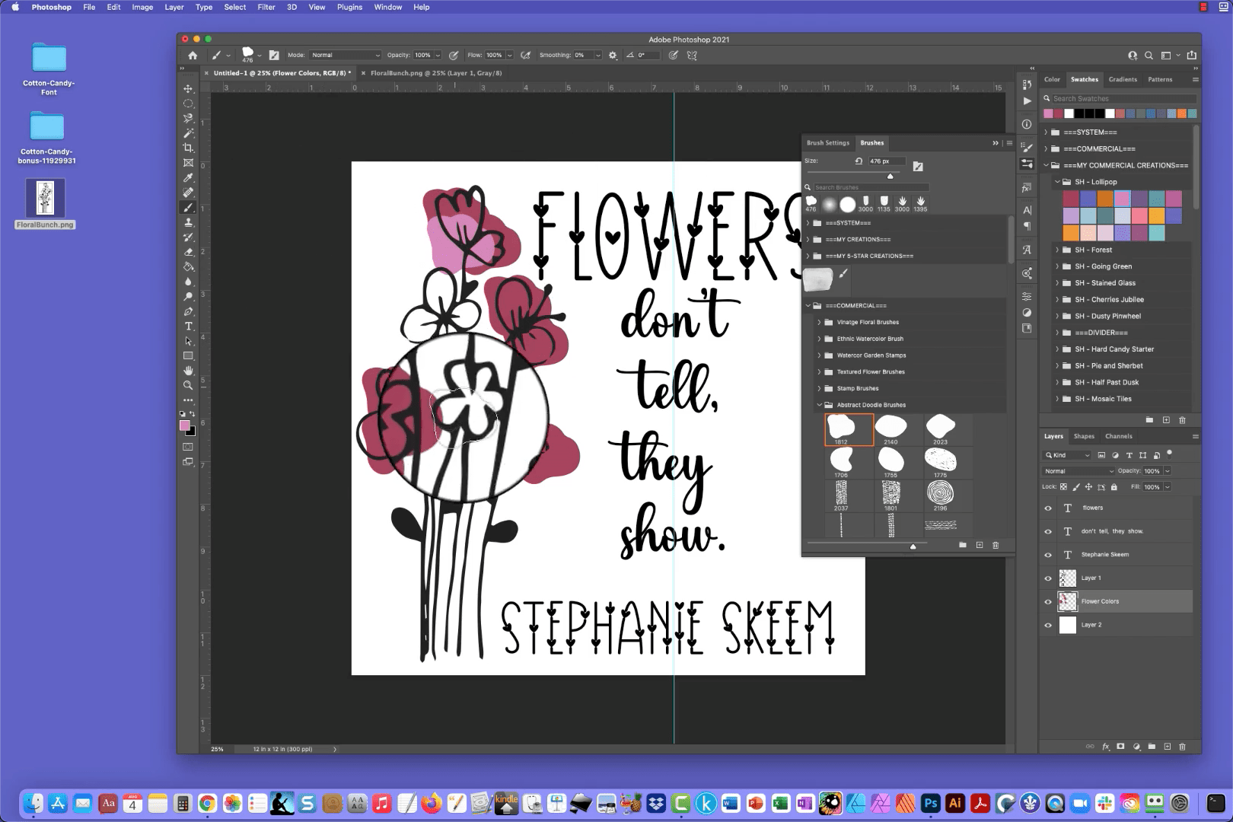The height and width of the screenshot is (822, 1233).
Task: Add layer style fx button
Action: (x=1106, y=747)
